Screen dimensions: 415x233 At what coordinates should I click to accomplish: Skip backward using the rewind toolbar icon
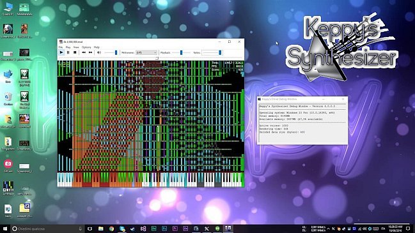[x=84, y=52]
